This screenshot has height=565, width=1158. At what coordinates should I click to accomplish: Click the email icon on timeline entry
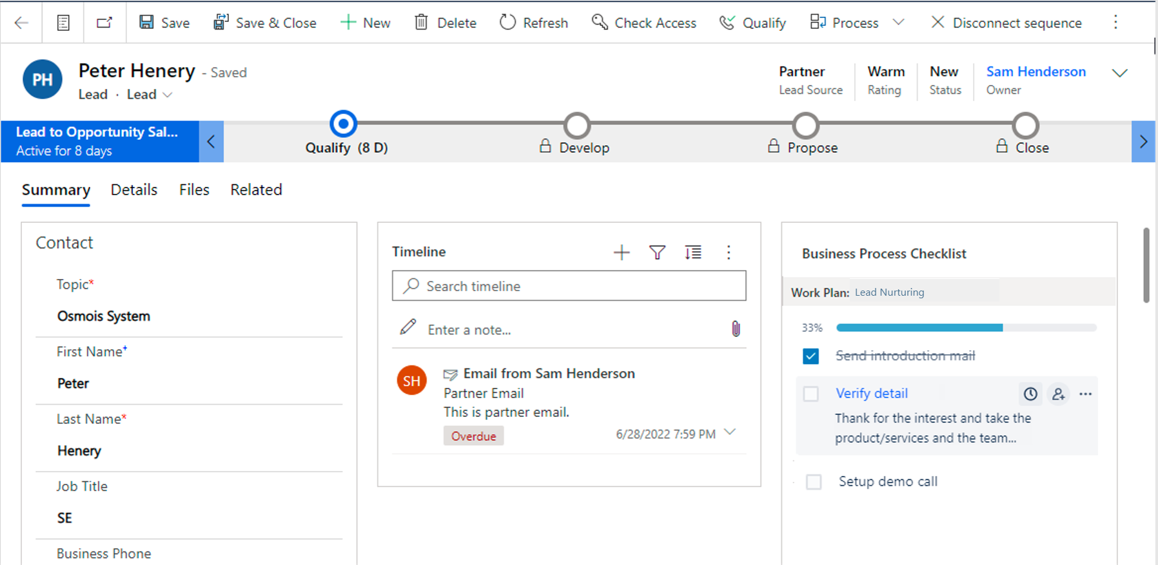click(x=450, y=374)
